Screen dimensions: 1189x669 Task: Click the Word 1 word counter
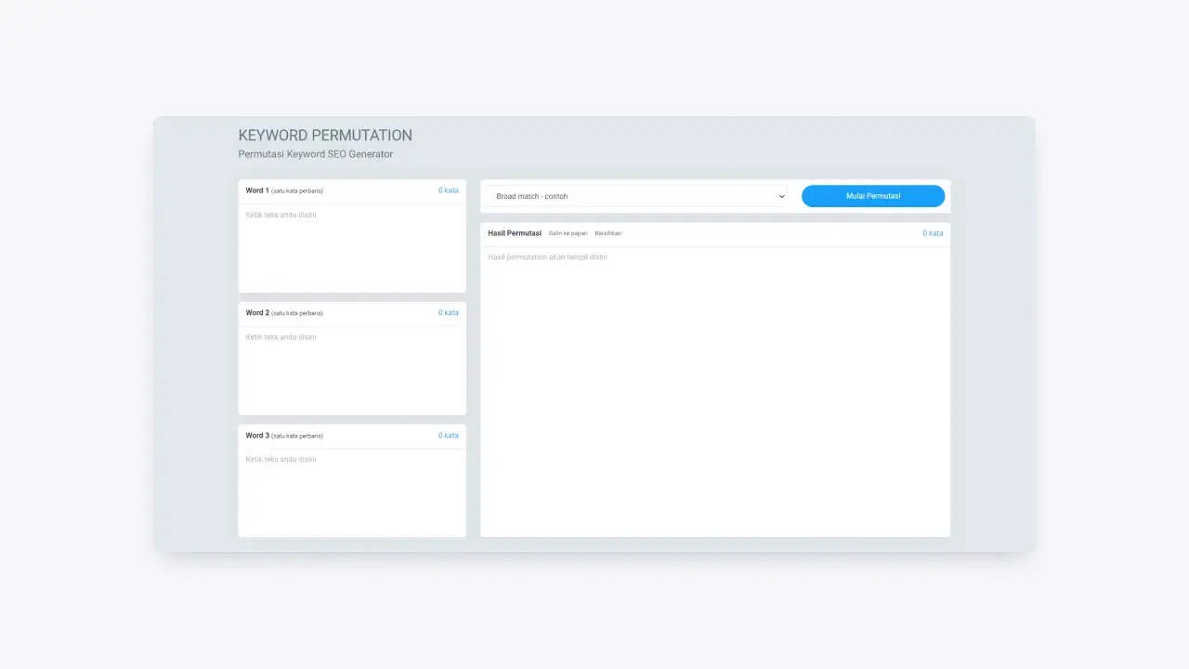[x=448, y=190]
